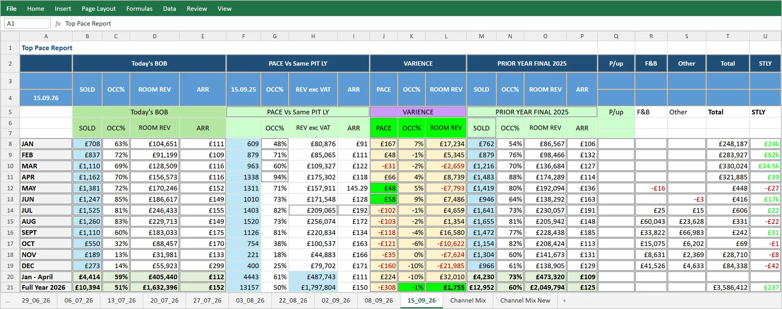Select column U header
782x309 pixels.
tap(765, 36)
